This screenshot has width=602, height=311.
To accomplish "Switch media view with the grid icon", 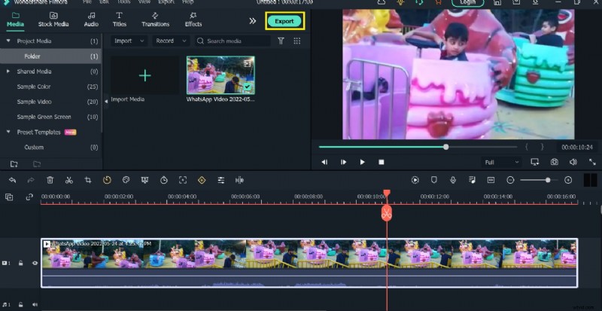I will point(297,41).
